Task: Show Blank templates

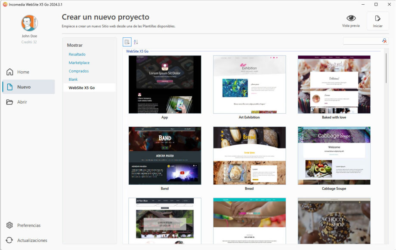Action: coord(73,79)
